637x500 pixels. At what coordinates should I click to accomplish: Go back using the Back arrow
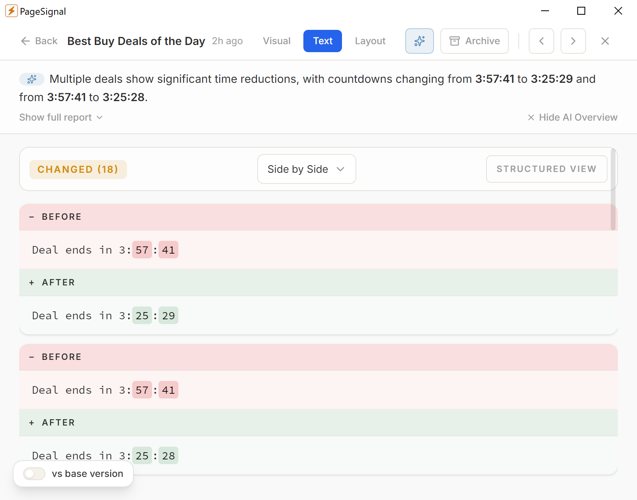[x=39, y=41]
